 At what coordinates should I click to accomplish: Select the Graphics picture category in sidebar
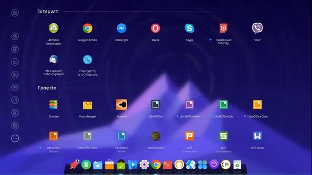[x=15, y=74]
